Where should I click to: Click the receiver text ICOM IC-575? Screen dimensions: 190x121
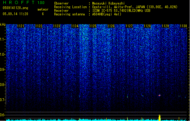[x=102, y=11]
